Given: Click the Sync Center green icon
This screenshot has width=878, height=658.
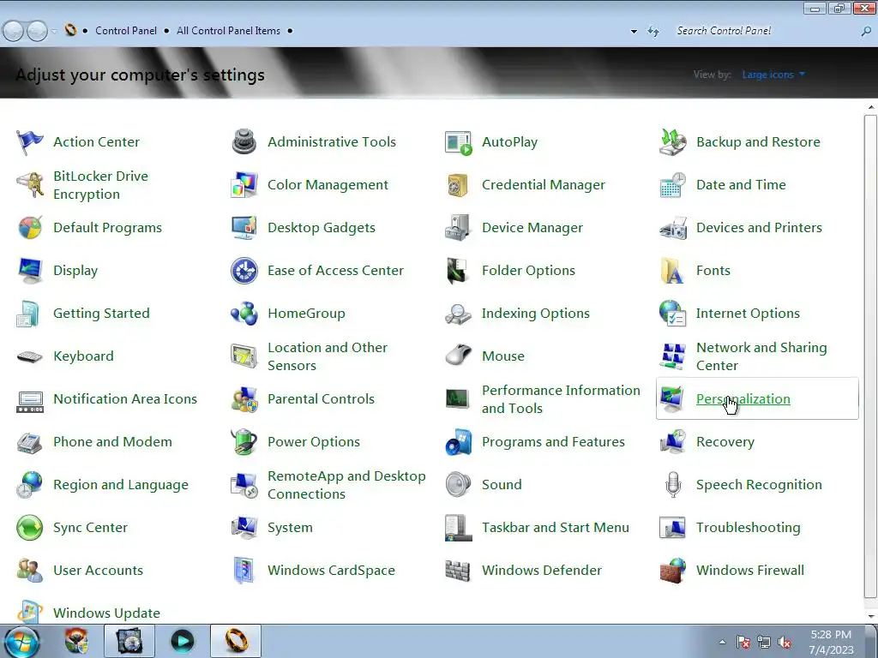Looking at the screenshot, I should point(30,528).
